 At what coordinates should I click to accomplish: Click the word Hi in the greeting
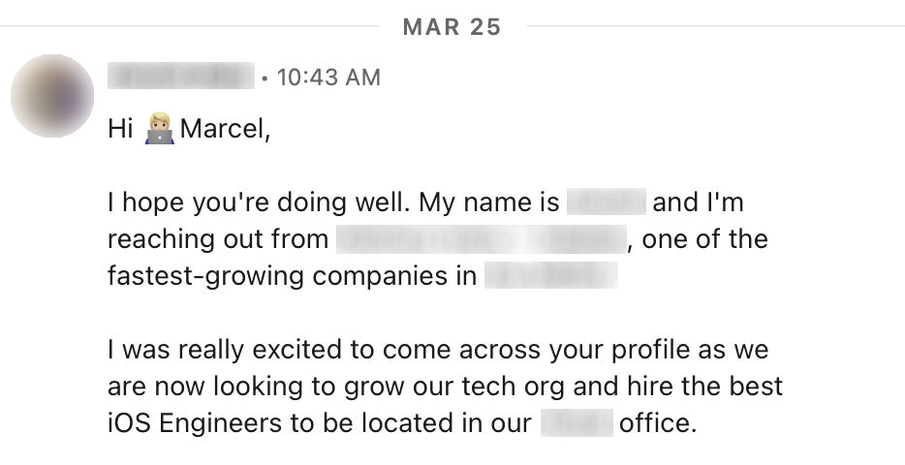[x=120, y=129]
